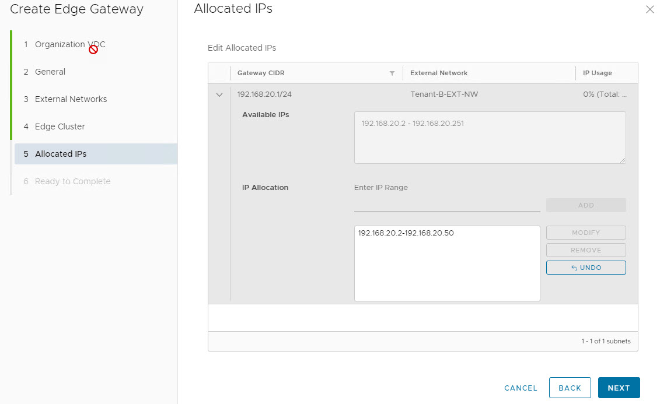Viewport: 660px width, 404px height.
Task: Select the 192.168.20.2-192.168.20.50 range entry
Action: 406,233
